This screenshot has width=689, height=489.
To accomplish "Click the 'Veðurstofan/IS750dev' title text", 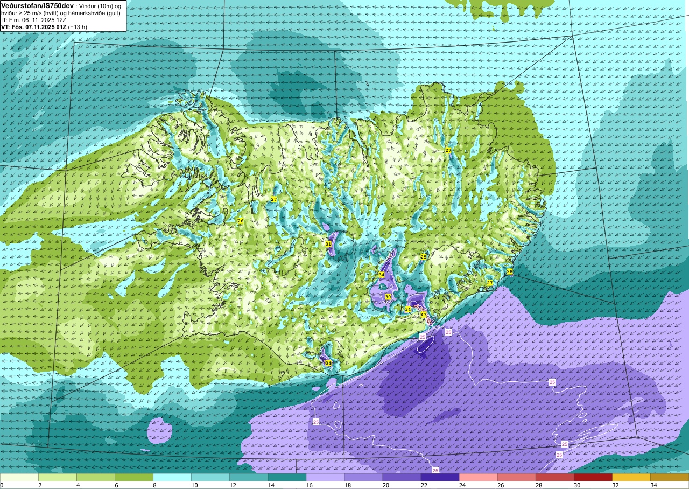I will click(37, 5).
